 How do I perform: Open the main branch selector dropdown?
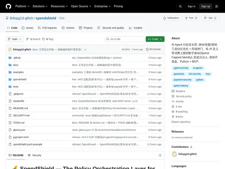coord(15,39)
